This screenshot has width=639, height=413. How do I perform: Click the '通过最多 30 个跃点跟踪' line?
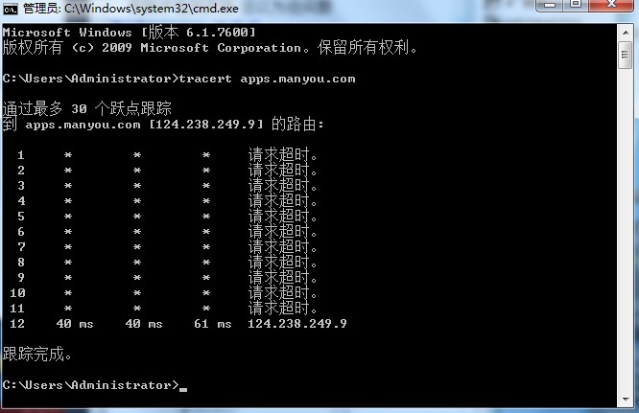(86, 108)
